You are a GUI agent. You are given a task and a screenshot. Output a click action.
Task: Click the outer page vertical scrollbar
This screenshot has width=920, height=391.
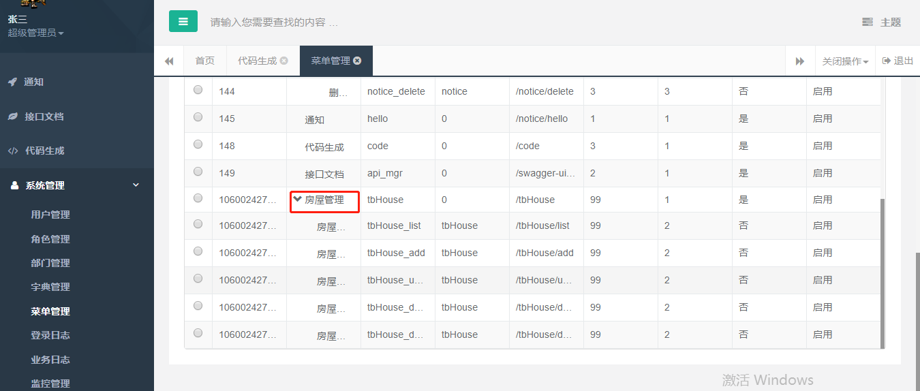pos(917,320)
